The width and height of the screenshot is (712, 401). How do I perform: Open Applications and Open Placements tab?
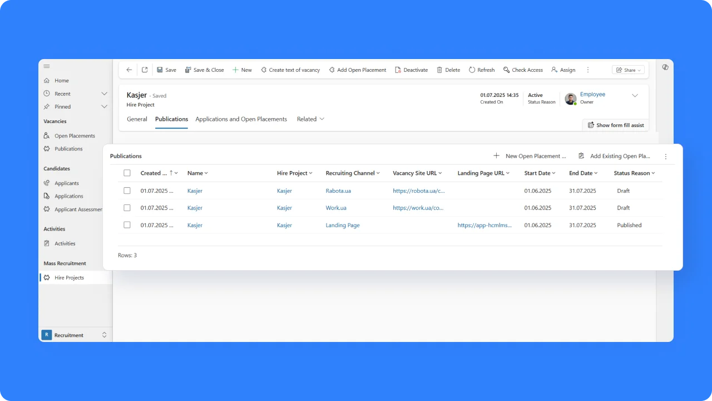[241, 119]
